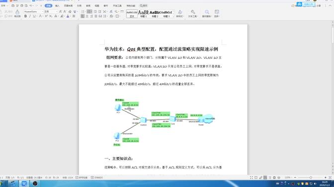The width and height of the screenshot is (334, 187).
Task: Click the zoom in plus button
Action: pyautogui.click(x=326, y=178)
